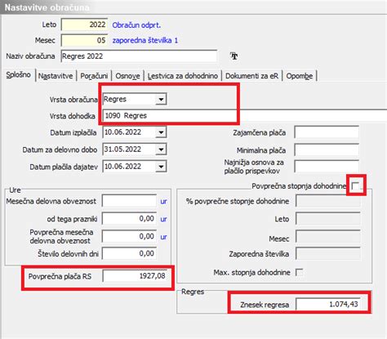Click the Znesek regresa amount field

coord(328,304)
